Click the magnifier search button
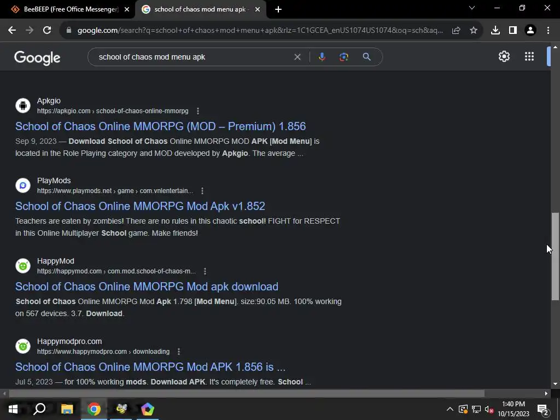This screenshot has height=420, width=560. click(367, 57)
